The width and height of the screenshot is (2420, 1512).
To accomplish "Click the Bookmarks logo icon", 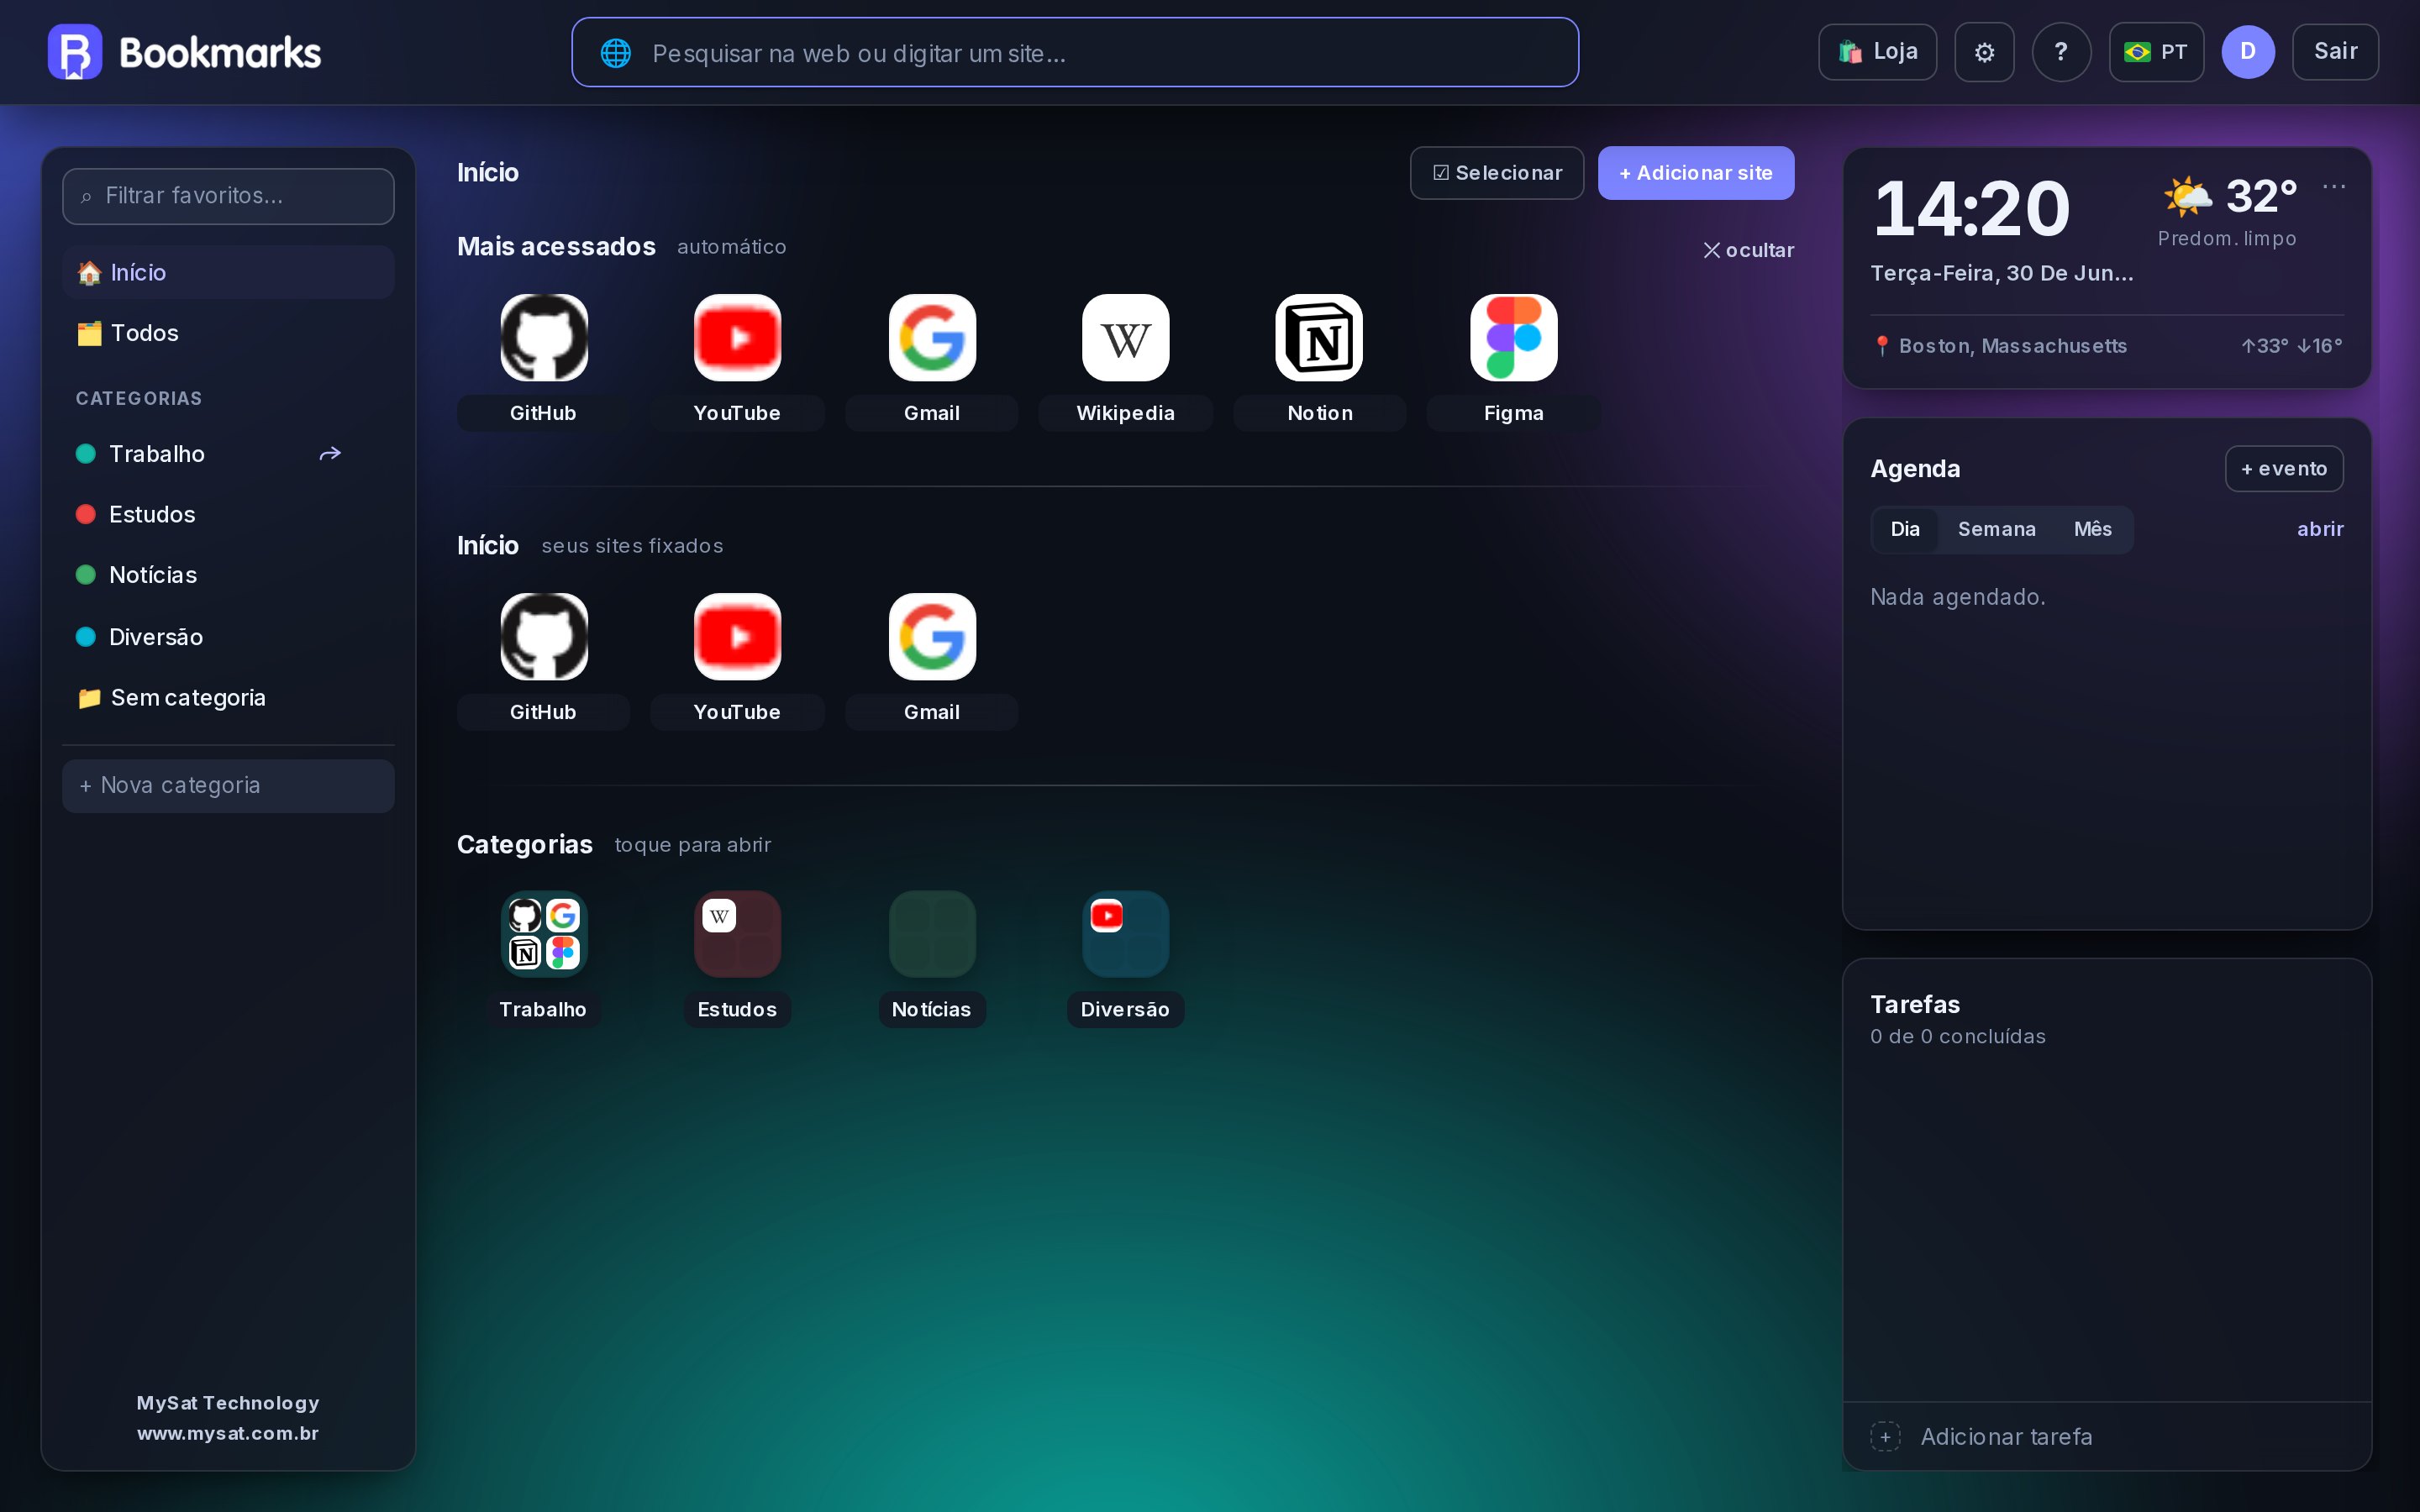I will pos(75,52).
